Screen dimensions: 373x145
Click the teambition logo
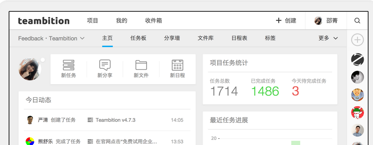(44, 21)
